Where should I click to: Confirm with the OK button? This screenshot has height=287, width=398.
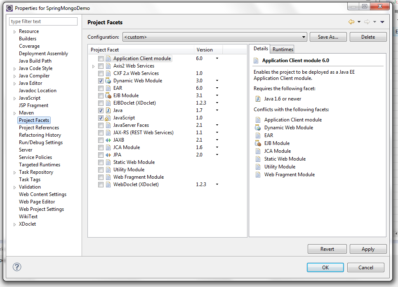[x=325, y=268]
